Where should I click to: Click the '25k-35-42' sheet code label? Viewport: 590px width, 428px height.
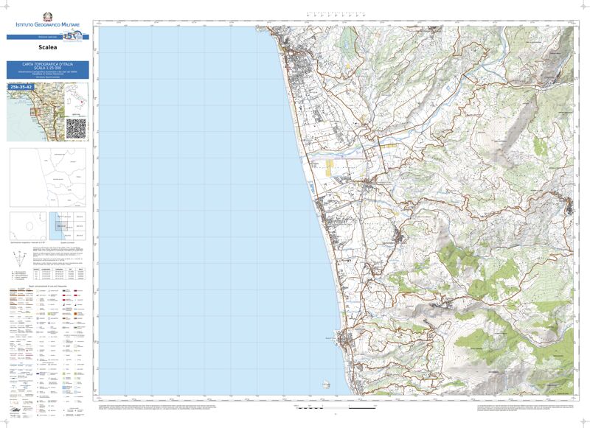[x=21, y=87]
